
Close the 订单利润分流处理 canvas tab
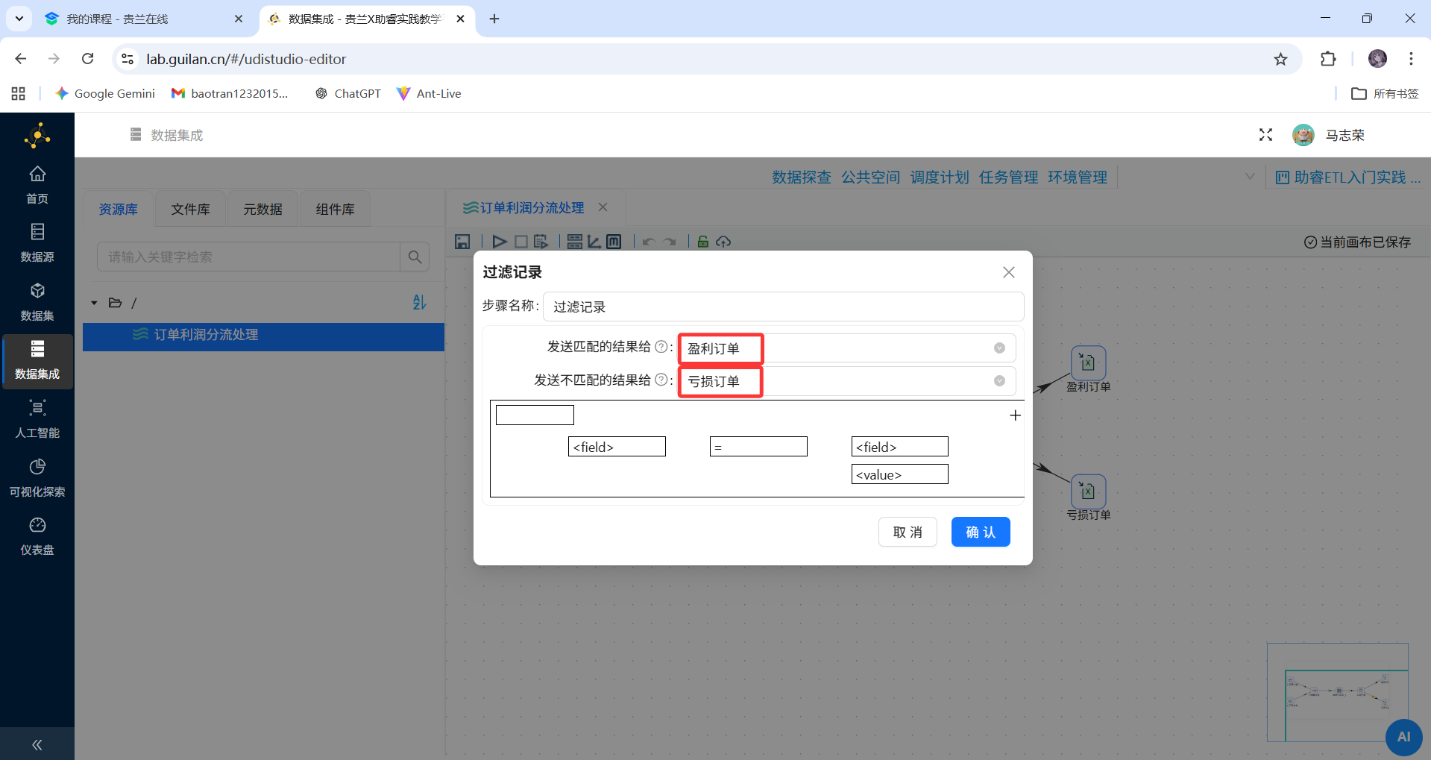(603, 207)
